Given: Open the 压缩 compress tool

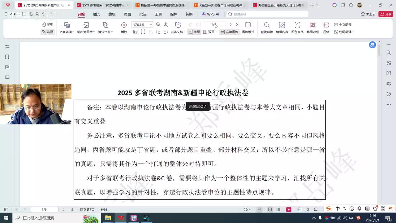Looking at the screenshot, I should [326, 28].
